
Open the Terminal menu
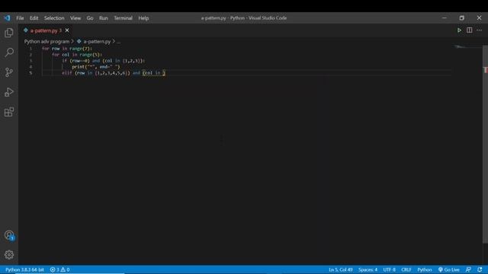point(123,18)
